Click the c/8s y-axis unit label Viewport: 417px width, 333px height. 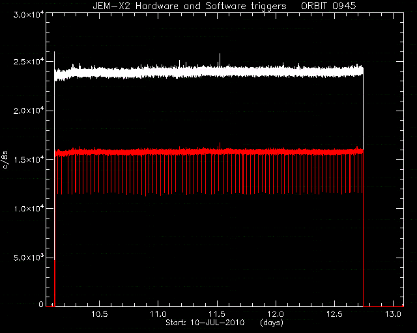5,160
